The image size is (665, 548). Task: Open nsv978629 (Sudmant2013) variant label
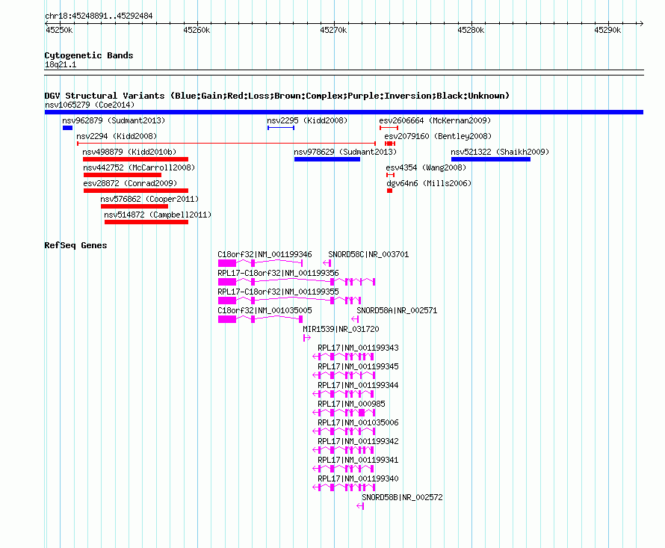pos(345,152)
